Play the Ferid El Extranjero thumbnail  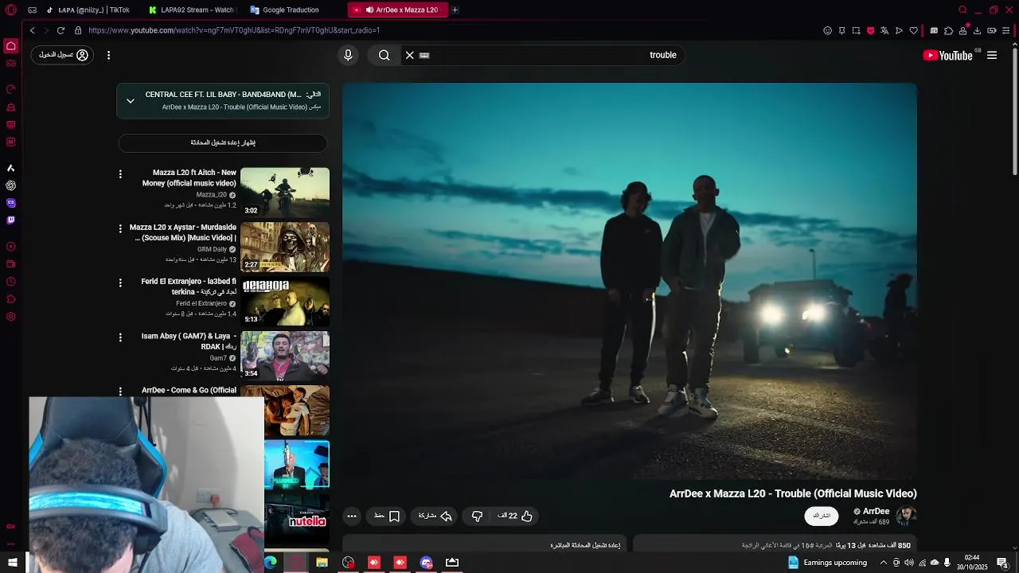(285, 301)
